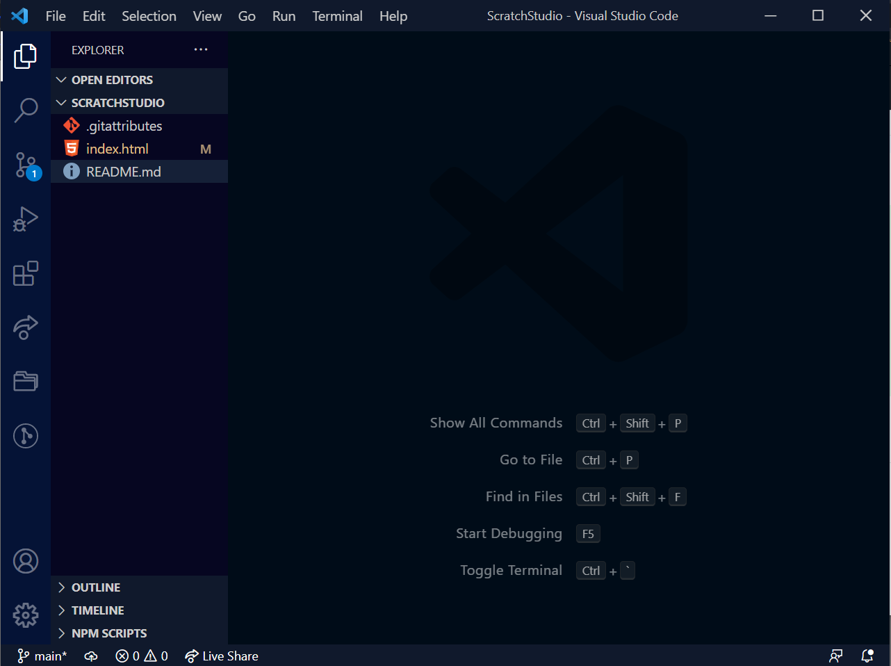Open the Help menu

click(393, 16)
